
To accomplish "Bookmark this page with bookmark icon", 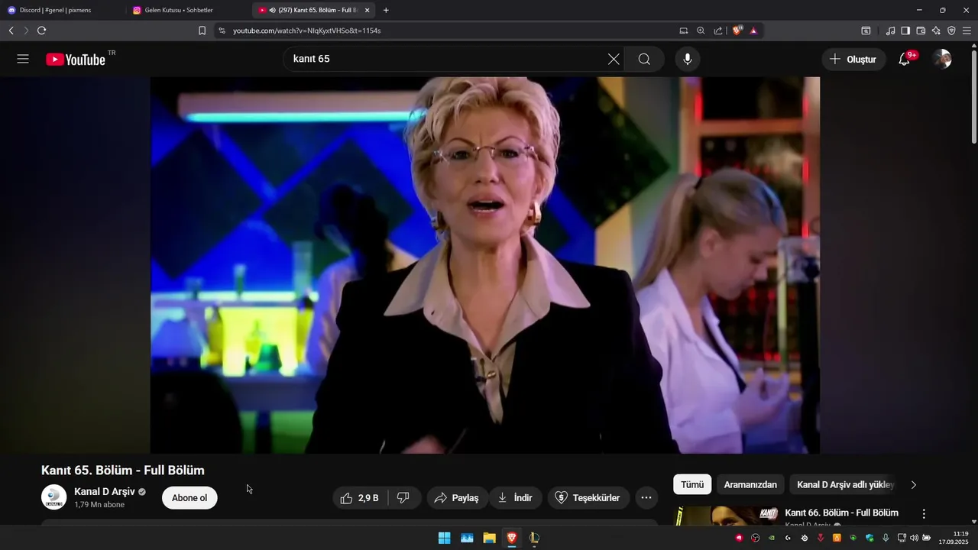I will (202, 31).
